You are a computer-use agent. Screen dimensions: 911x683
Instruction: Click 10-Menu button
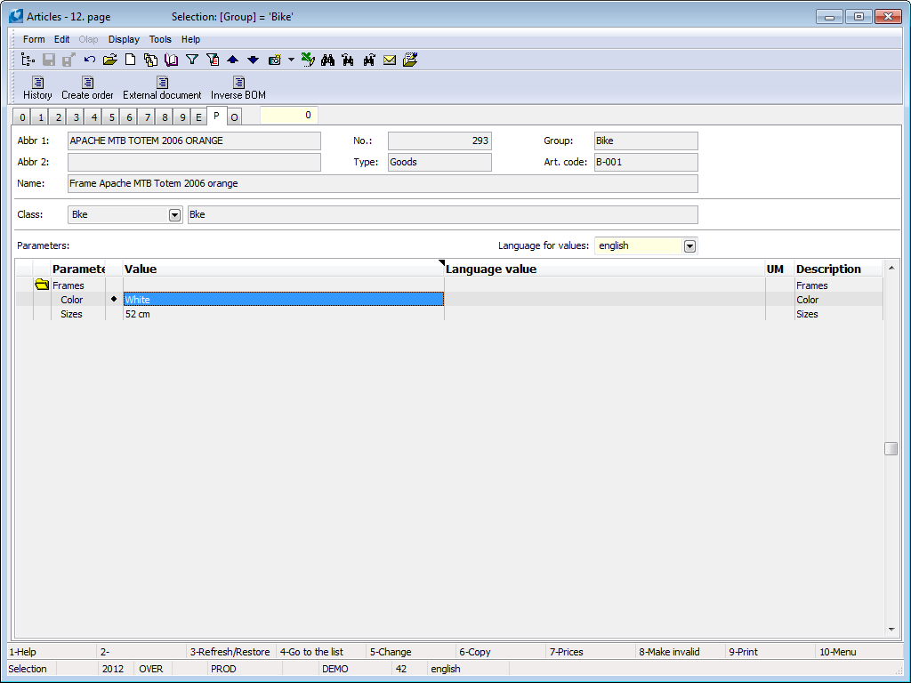point(859,652)
